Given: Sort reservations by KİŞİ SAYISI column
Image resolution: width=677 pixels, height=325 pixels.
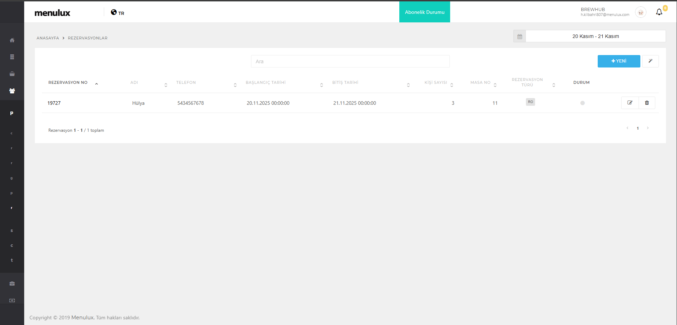Looking at the screenshot, I should point(436,82).
